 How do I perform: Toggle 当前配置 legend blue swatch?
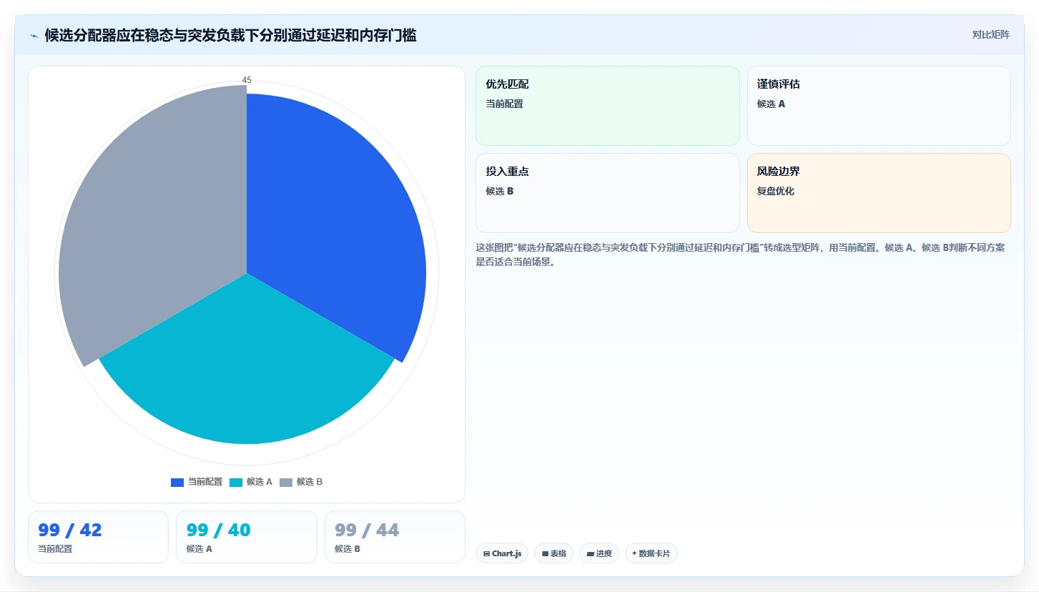tap(177, 482)
